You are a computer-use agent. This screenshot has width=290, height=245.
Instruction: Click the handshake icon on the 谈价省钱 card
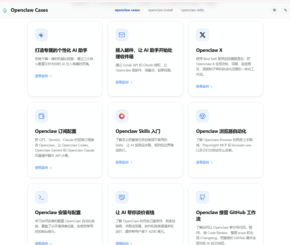122,197
